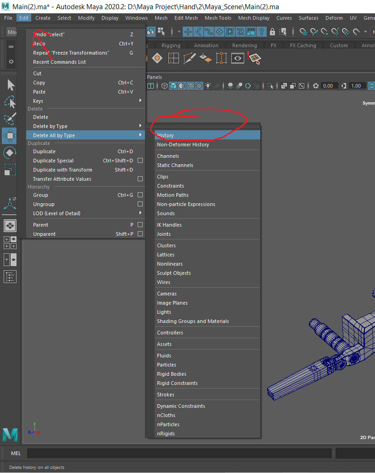Activate the Move tool

tap(10, 136)
